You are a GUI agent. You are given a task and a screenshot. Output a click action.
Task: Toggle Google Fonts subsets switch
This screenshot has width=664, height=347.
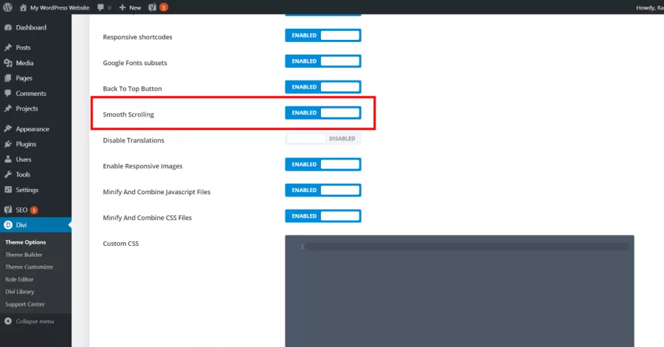[323, 61]
